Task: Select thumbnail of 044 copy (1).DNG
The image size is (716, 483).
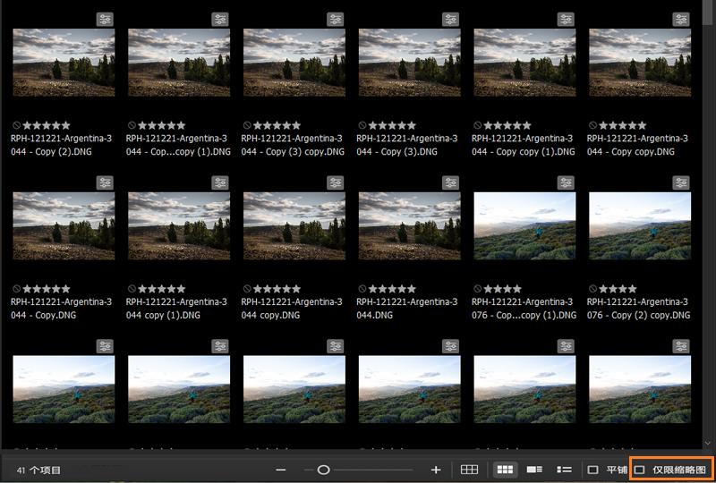Action: click(x=179, y=226)
